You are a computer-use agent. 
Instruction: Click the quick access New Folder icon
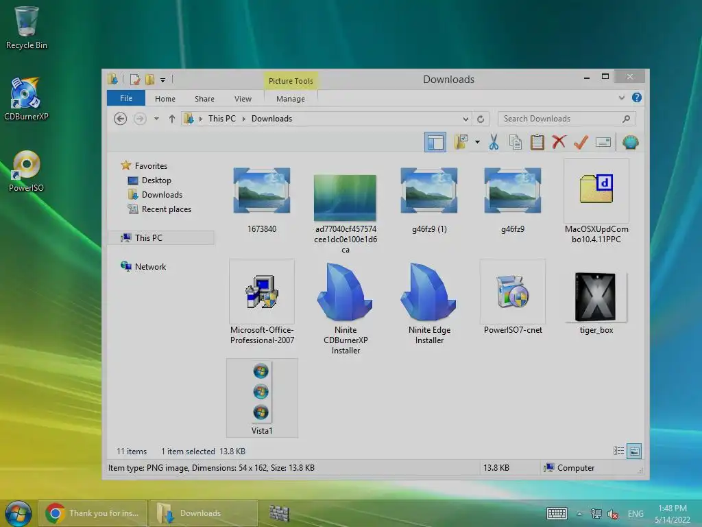(149, 80)
